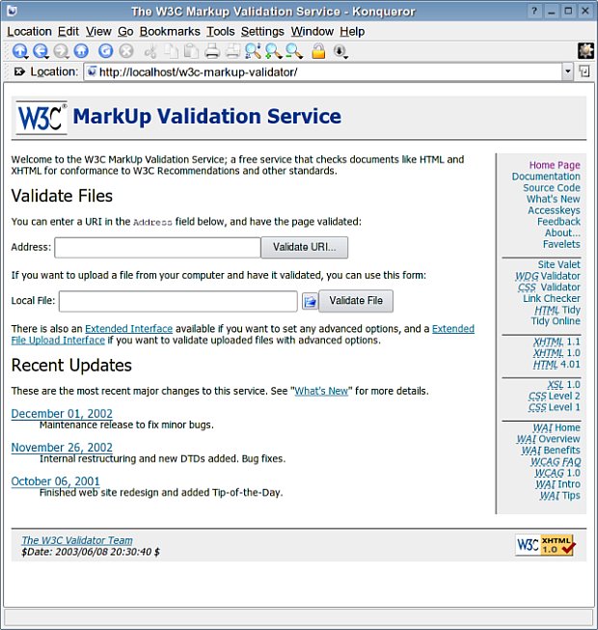
Task: Click the Validate URI... button
Action: point(305,247)
